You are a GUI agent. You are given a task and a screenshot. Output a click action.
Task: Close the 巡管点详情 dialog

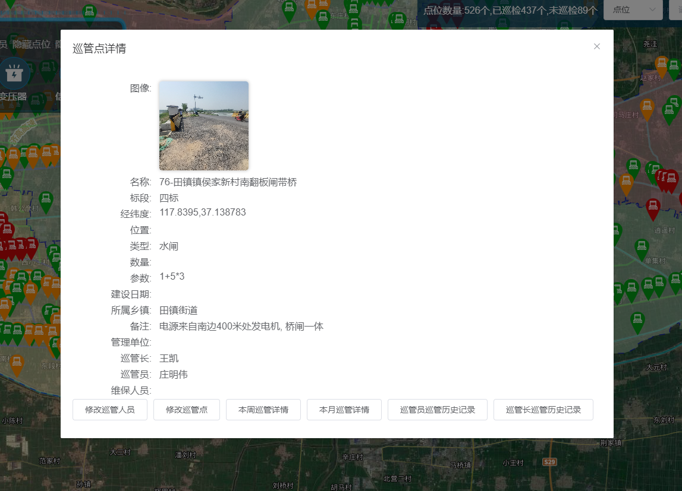[597, 46]
